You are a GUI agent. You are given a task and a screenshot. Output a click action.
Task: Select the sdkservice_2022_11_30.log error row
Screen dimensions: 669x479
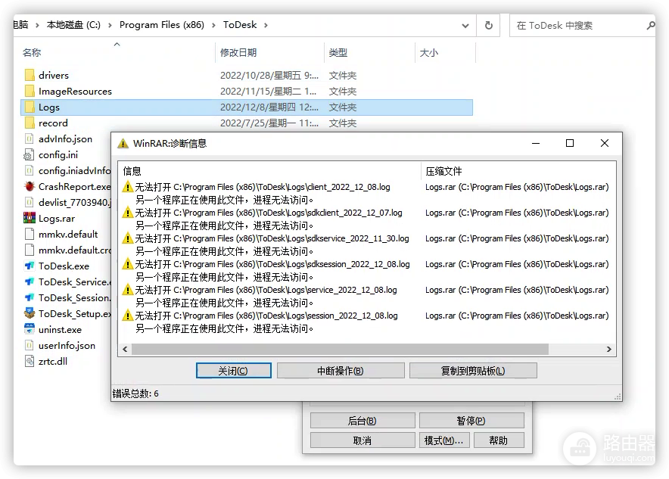[x=366, y=244]
